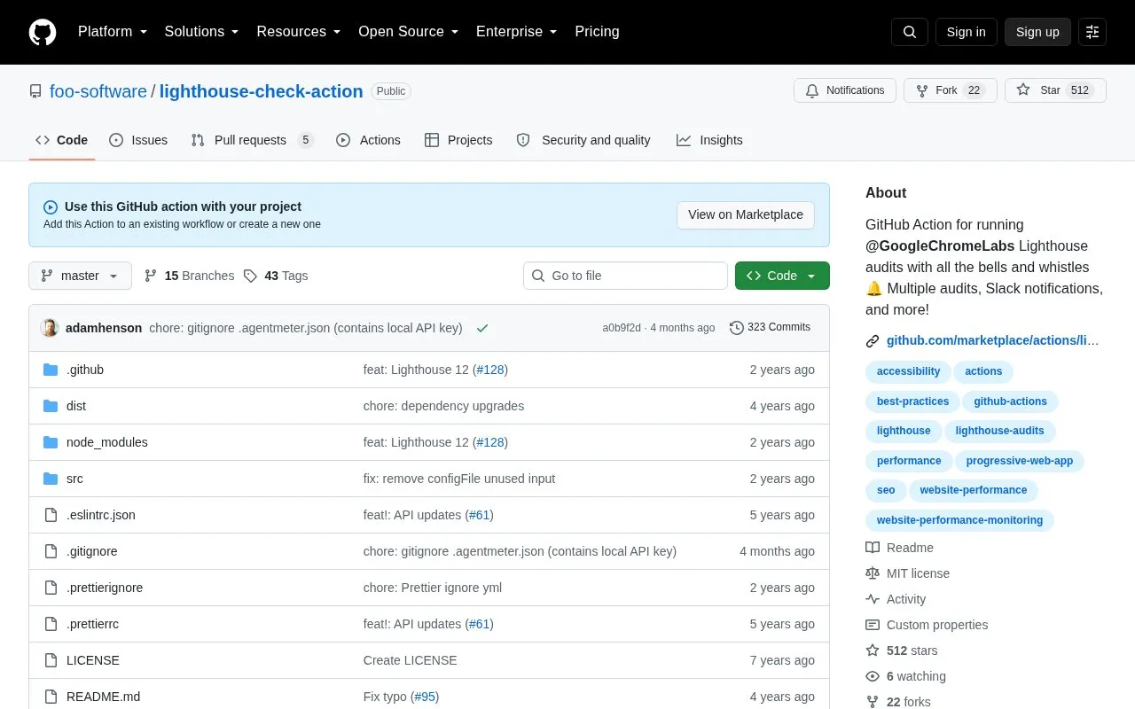Image resolution: width=1135 pixels, height=709 pixels.
Task: Open Notifications bell button
Action: [x=845, y=90]
